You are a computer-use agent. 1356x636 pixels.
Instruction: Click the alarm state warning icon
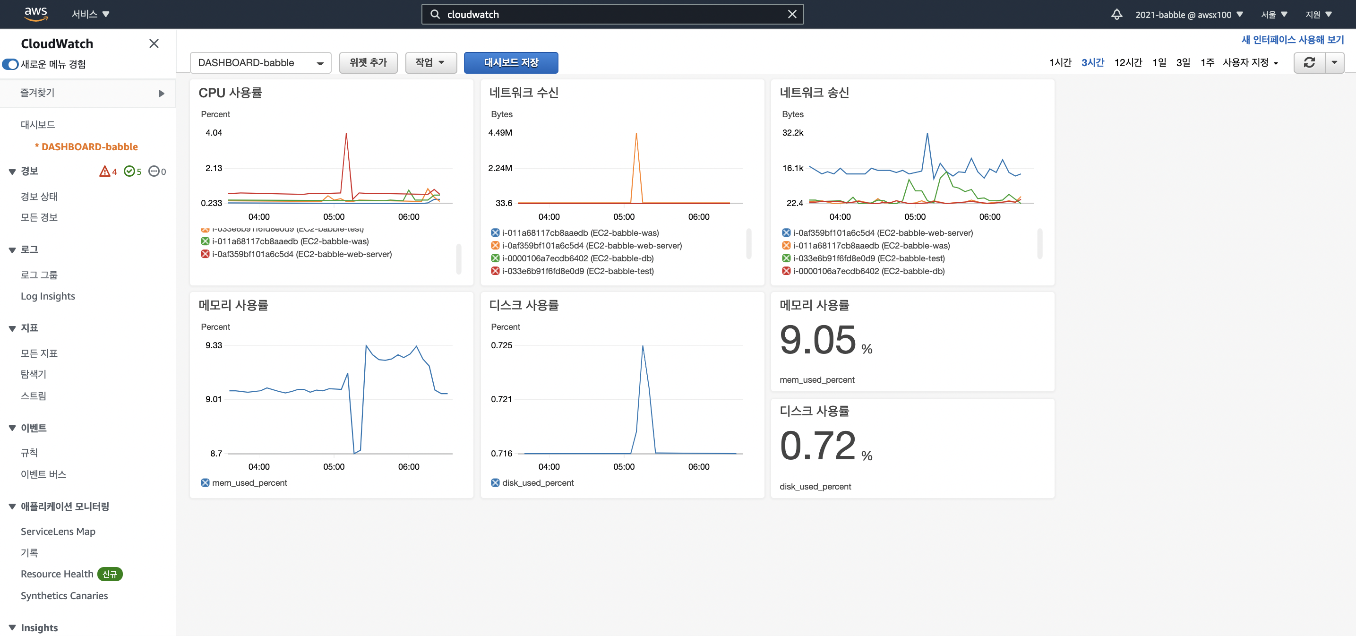tap(105, 171)
